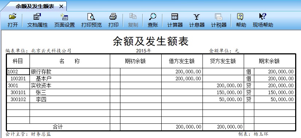Click the 实收资本 name cell
The height and width of the screenshot is (138, 301).
[x=70, y=85]
